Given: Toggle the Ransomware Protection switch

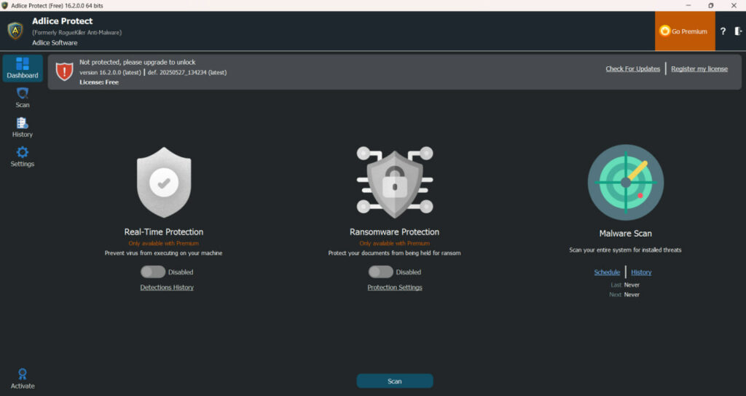Looking at the screenshot, I should [x=380, y=272].
